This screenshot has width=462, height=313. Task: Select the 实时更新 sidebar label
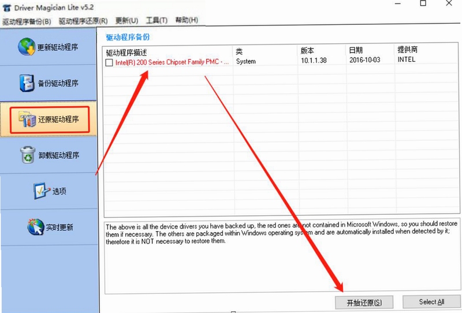point(59,227)
